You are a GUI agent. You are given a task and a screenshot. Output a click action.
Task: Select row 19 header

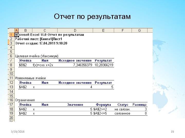(x=11, y=113)
